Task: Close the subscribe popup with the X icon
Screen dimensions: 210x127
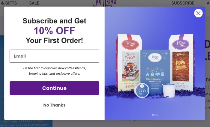Action: (x=198, y=13)
